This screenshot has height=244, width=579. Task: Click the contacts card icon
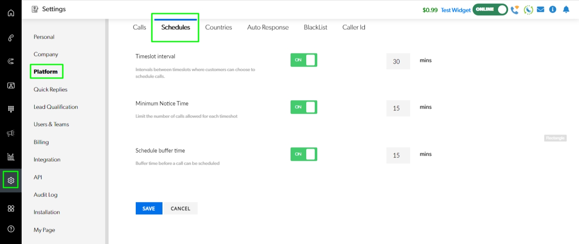coord(11,85)
